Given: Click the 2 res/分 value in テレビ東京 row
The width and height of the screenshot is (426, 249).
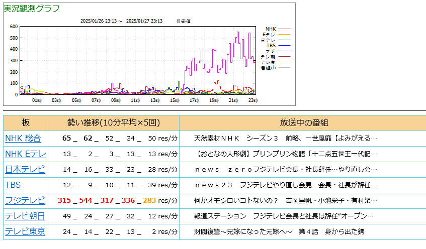Looking at the screenshot, I should coord(164,231).
